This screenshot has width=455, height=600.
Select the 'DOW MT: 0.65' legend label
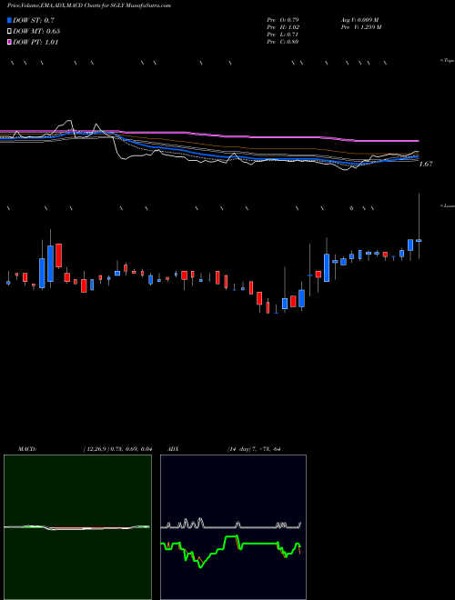[36, 31]
